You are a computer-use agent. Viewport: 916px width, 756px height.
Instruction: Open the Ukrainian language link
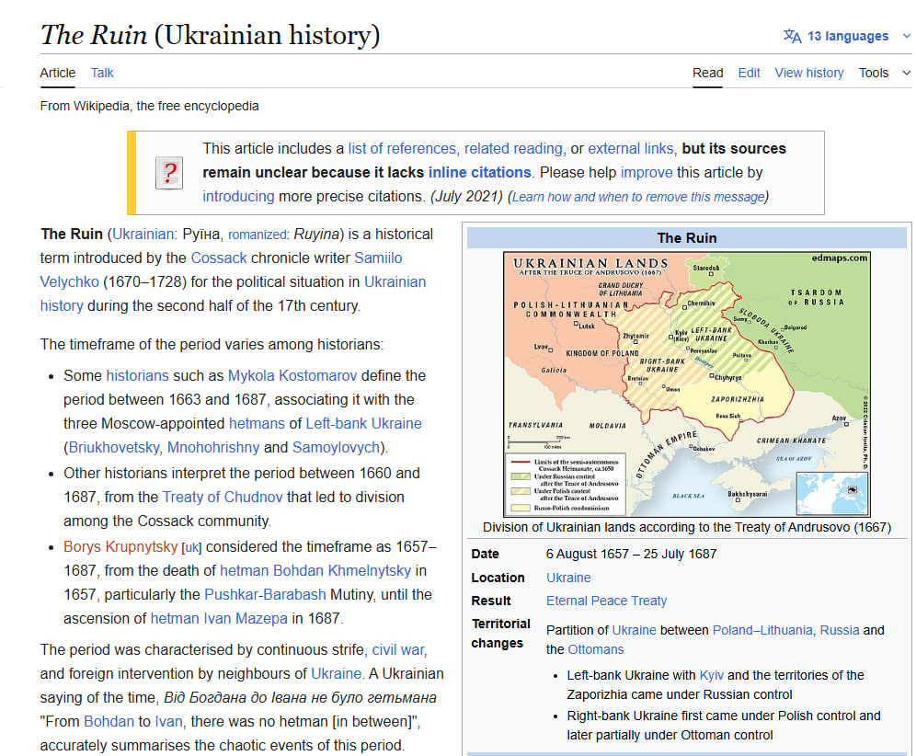[143, 235]
